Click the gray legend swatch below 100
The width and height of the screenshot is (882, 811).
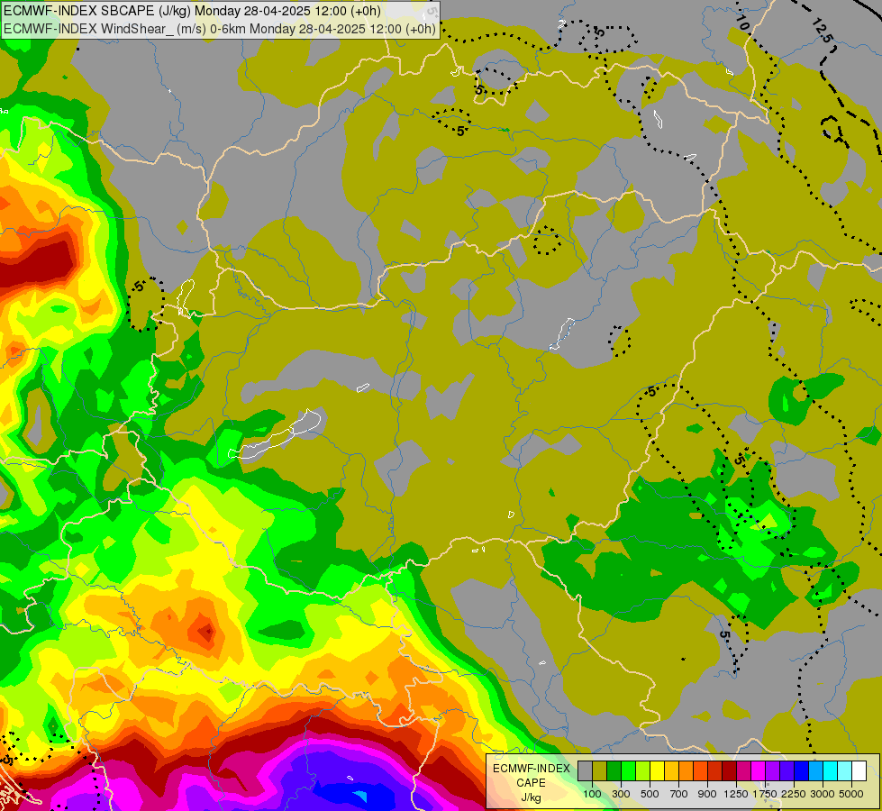coord(585,771)
